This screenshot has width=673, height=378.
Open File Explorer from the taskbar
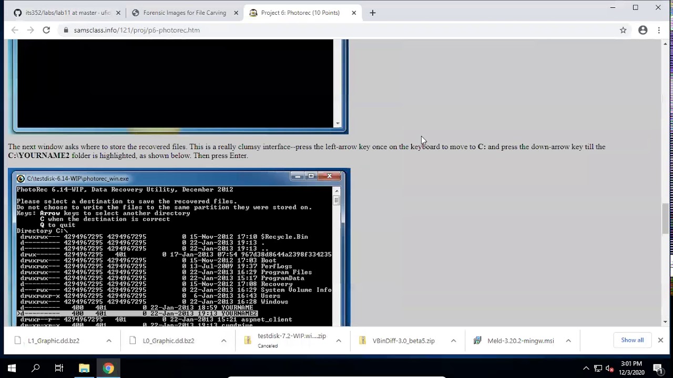pos(84,369)
